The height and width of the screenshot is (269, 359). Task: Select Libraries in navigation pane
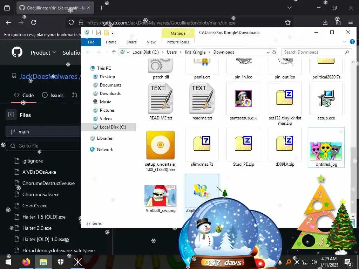point(104,138)
